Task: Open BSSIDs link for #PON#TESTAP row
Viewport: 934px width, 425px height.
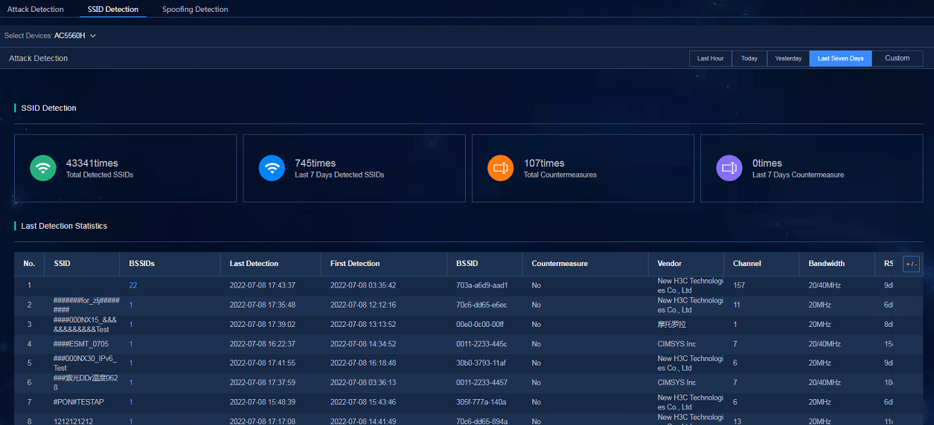Action: [131, 402]
